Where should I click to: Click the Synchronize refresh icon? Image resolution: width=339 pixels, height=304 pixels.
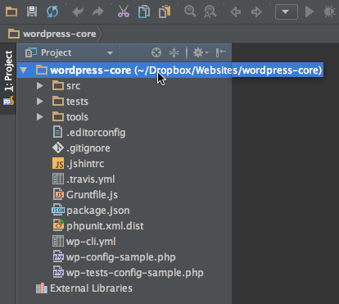52,11
